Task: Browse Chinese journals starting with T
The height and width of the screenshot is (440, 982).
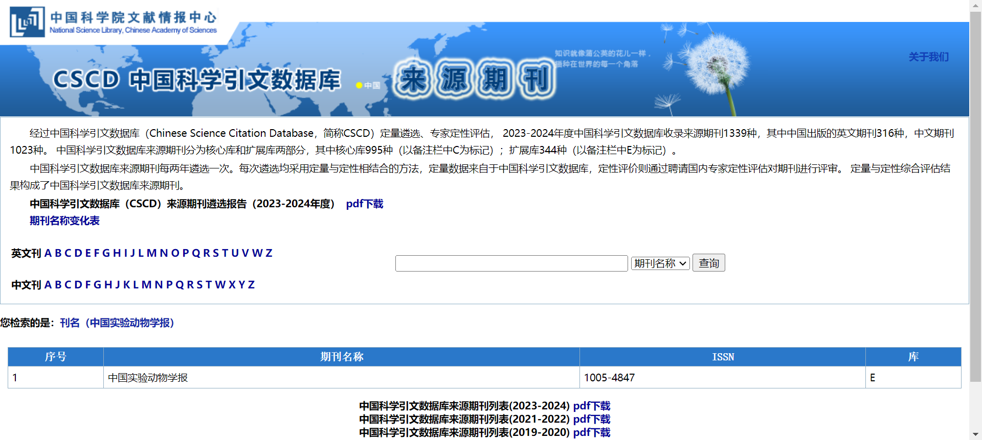Action: coord(209,285)
